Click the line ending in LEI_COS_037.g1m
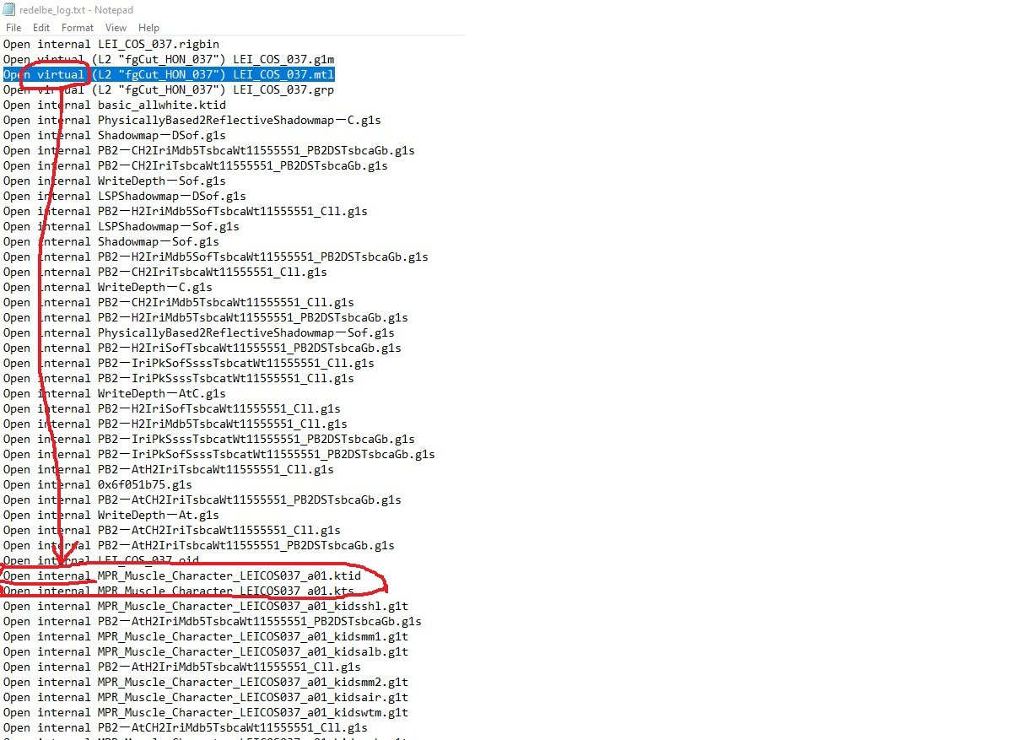This screenshot has height=740, width=1009. [169, 59]
